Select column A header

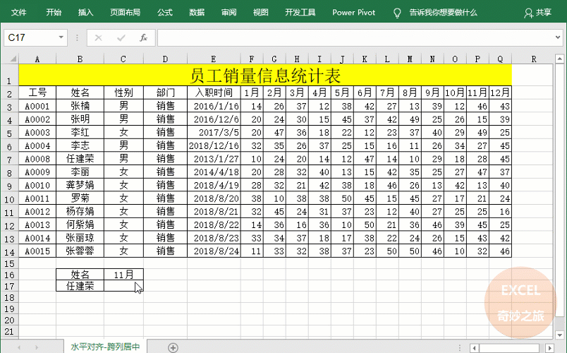point(37,59)
